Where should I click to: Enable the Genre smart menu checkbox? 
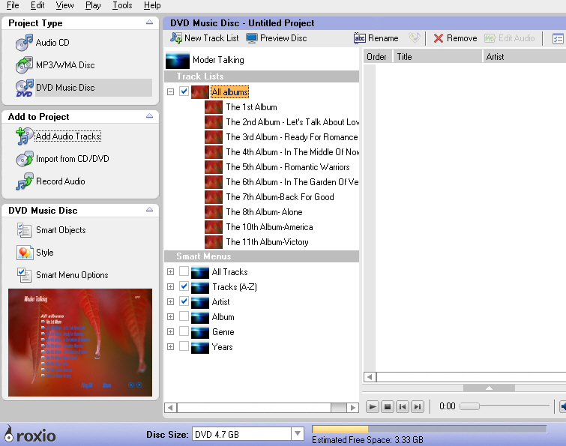click(x=184, y=331)
